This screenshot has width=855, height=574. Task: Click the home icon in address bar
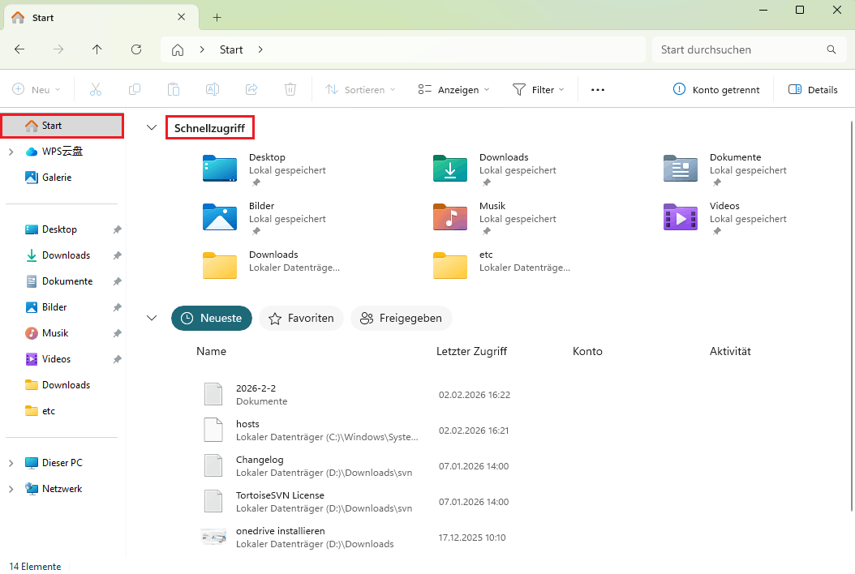(178, 49)
